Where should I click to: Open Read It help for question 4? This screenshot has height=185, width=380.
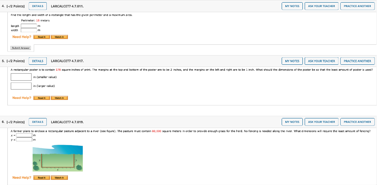(x=42, y=37)
